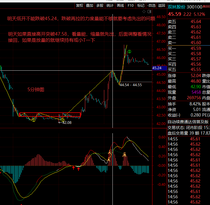Click the red rectangle consolidation box
The width and height of the screenshot is (210, 205).
tap(50, 114)
